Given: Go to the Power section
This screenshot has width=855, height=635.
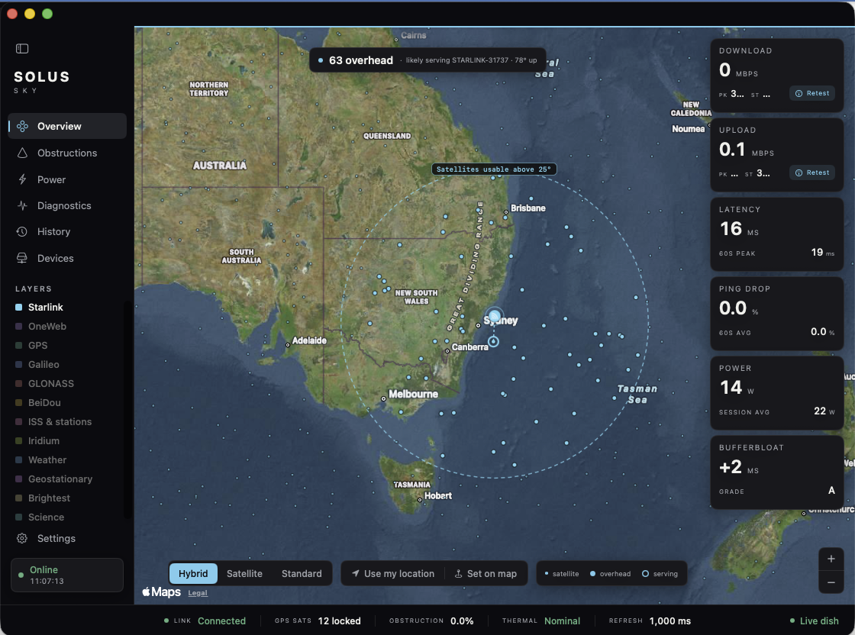Looking at the screenshot, I should 67,179.
